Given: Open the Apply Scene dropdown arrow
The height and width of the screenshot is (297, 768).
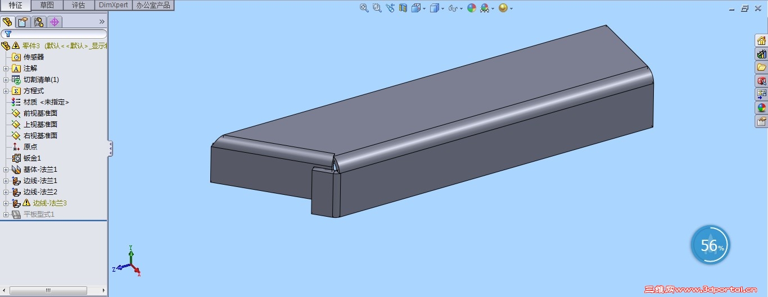Looking at the screenshot, I should (493, 8).
